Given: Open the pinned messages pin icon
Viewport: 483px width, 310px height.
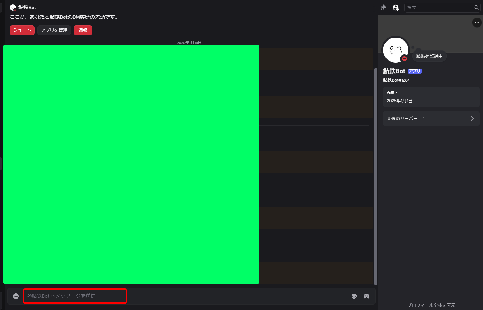Looking at the screenshot, I should [383, 7].
